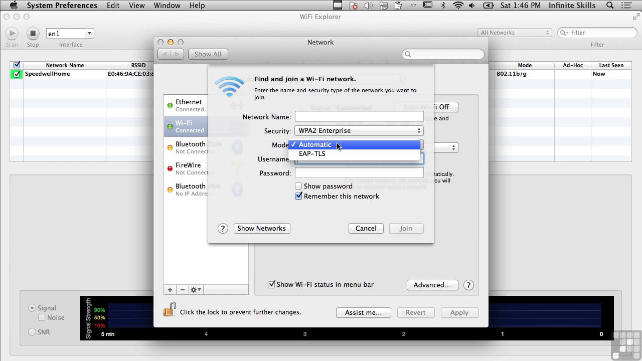The image size is (642, 361).
Task: Enable the Show password checkbox
Action: 298,187
